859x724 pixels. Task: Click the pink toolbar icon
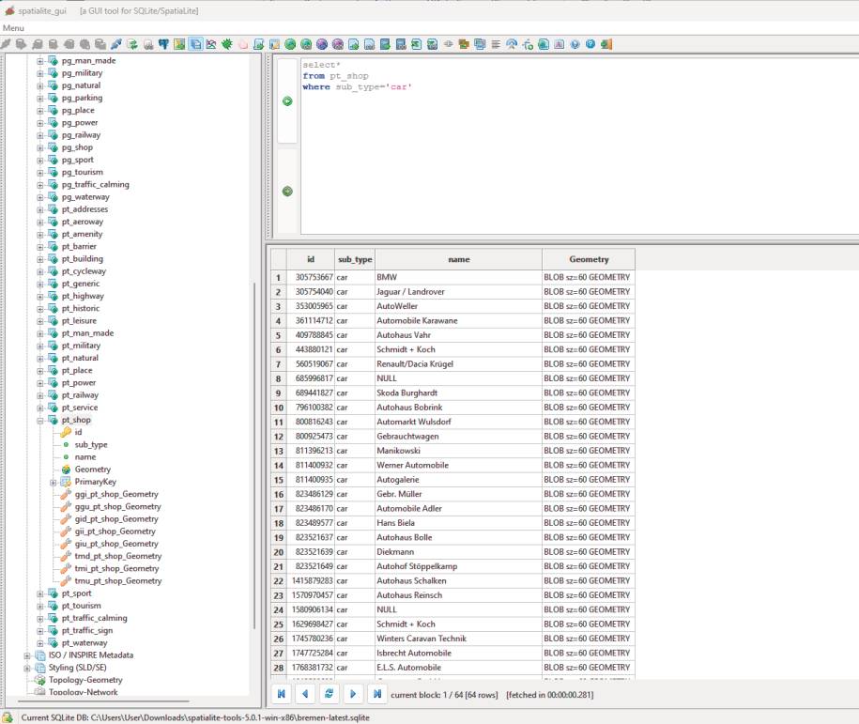243,44
